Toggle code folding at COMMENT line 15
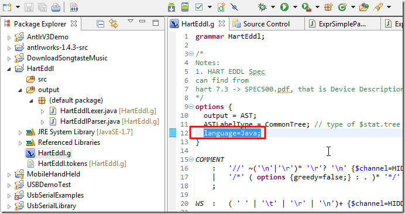Image resolution: width=405 pixels, height=214 pixels. click(x=191, y=159)
